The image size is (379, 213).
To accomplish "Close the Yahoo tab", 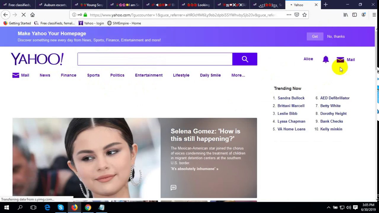I will [x=316, y=5].
